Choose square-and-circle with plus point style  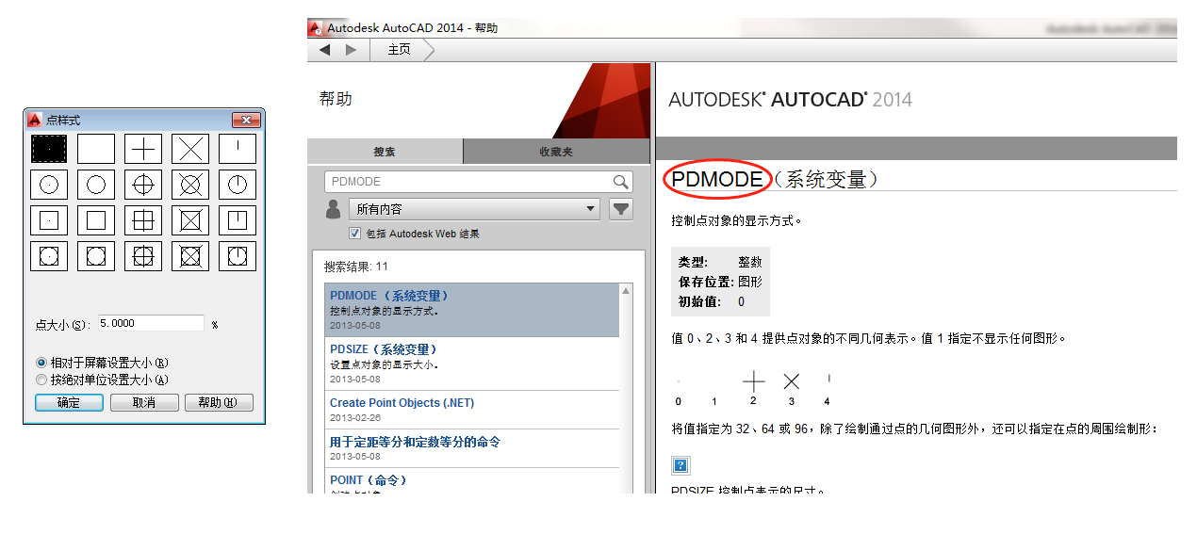[143, 256]
